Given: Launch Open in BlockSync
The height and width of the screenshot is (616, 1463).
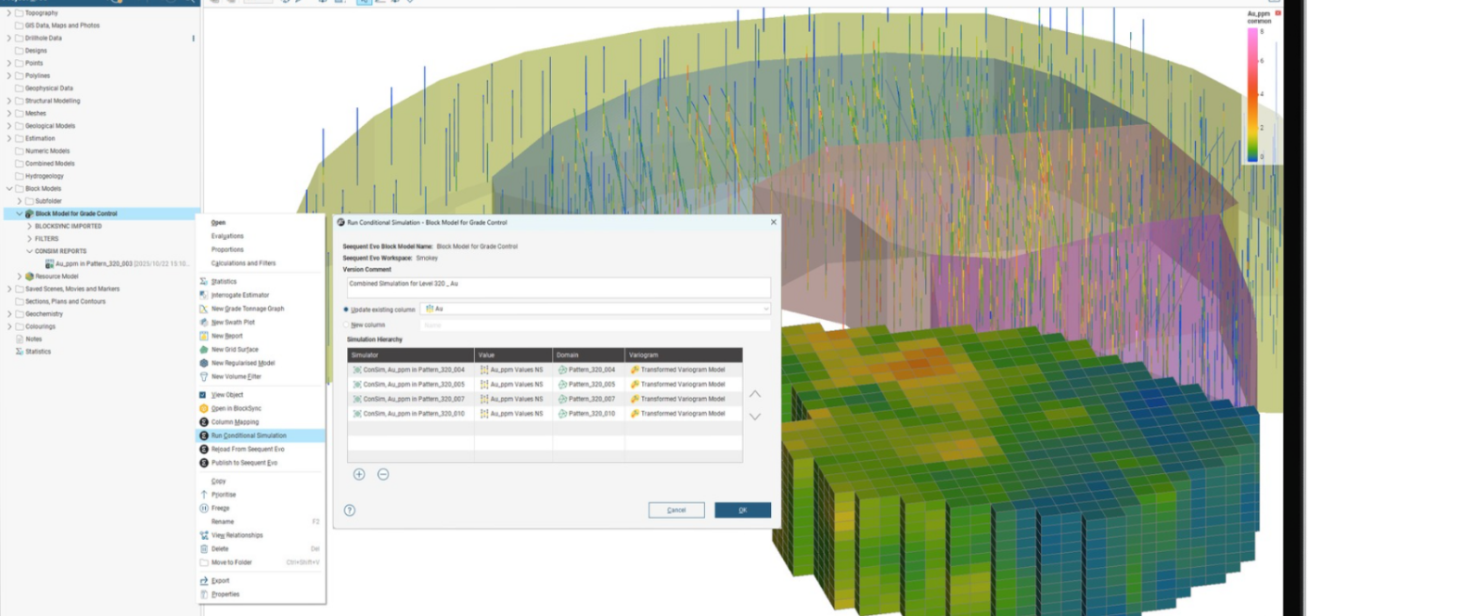Looking at the screenshot, I should click(x=235, y=407).
